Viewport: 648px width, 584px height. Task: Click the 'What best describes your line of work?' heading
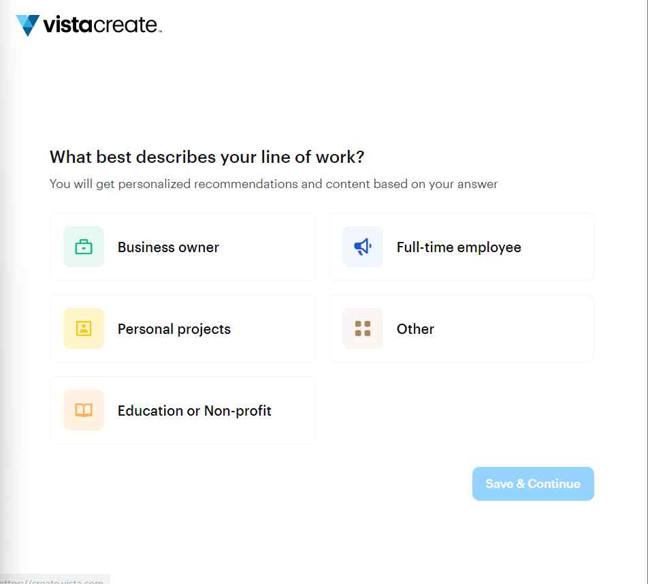click(x=207, y=157)
